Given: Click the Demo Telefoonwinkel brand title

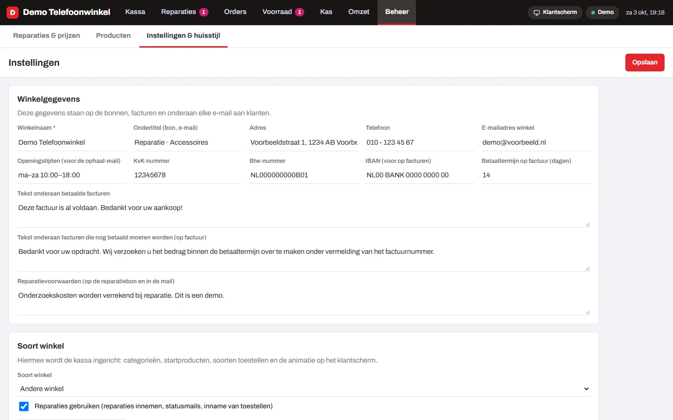Looking at the screenshot, I should 66,13.
